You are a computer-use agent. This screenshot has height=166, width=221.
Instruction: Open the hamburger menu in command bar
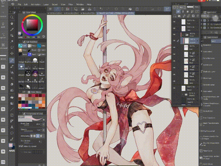50,9
